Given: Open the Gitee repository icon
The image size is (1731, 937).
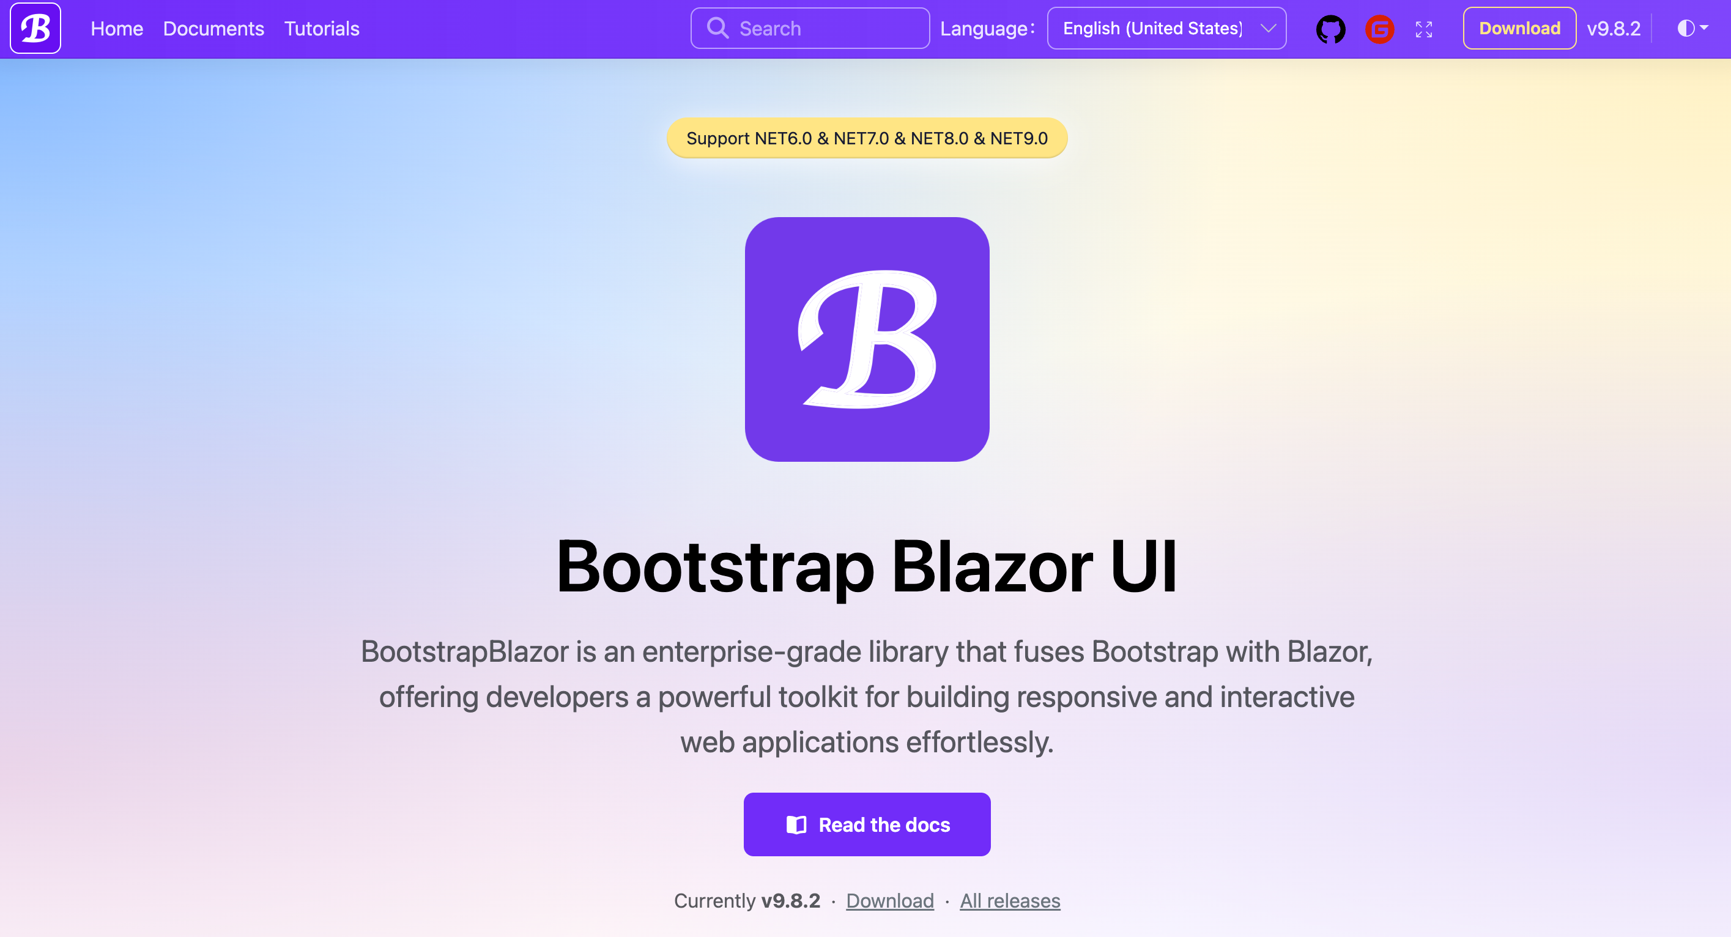Looking at the screenshot, I should click(1381, 28).
